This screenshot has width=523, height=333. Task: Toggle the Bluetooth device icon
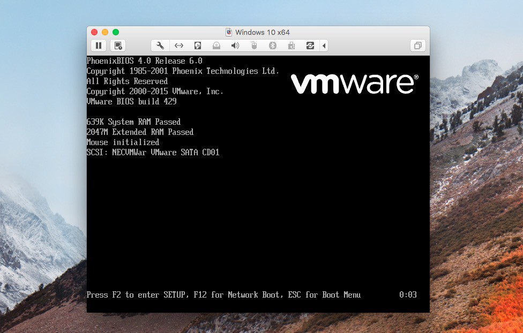click(272, 46)
